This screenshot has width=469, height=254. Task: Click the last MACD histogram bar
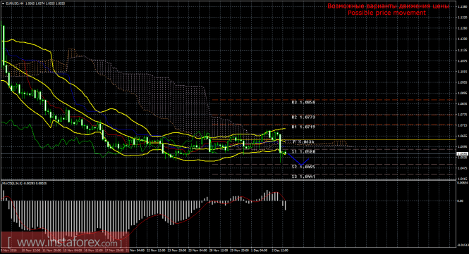(286, 205)
